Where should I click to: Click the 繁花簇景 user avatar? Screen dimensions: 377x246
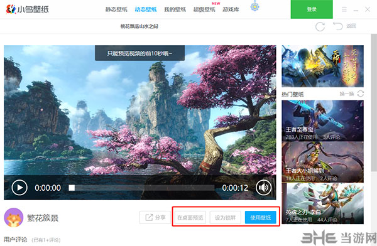click(x=13, y=217)
